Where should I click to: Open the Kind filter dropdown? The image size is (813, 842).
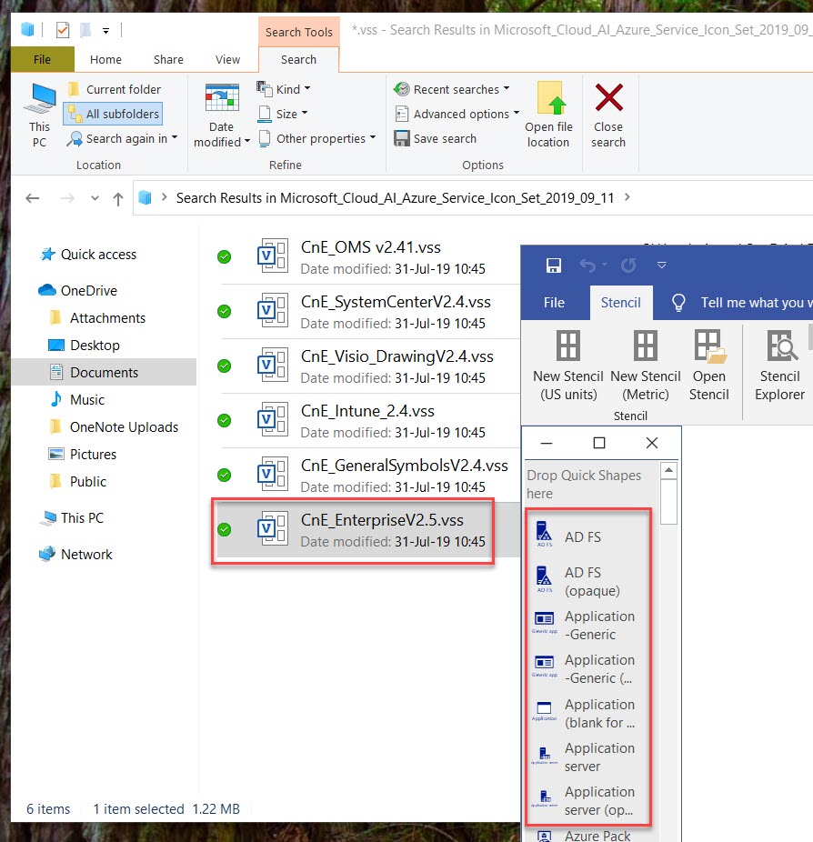tap(283, 89)
